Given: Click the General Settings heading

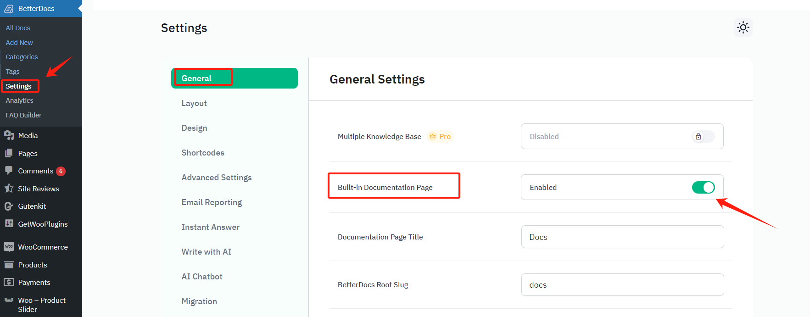Looking at the screenshot, I should 377,79.
